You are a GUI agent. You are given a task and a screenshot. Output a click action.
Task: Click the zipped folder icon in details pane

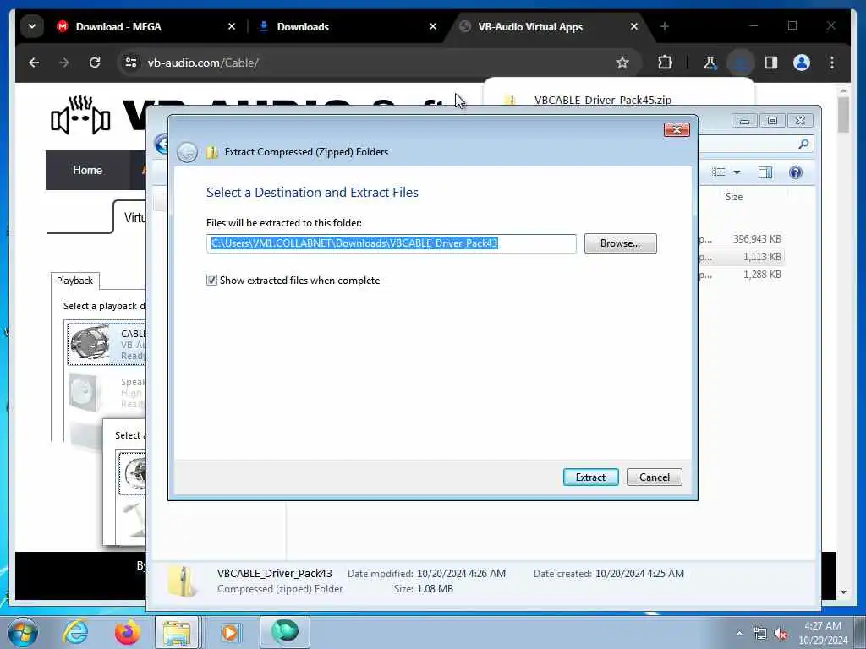(x=183, y=581)
